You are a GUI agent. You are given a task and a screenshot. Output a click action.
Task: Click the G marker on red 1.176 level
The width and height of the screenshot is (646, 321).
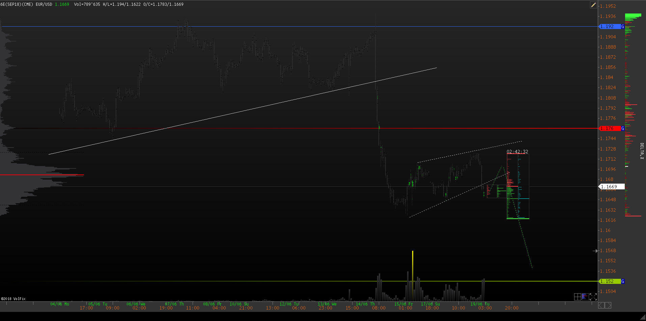[x=623, y=128]
